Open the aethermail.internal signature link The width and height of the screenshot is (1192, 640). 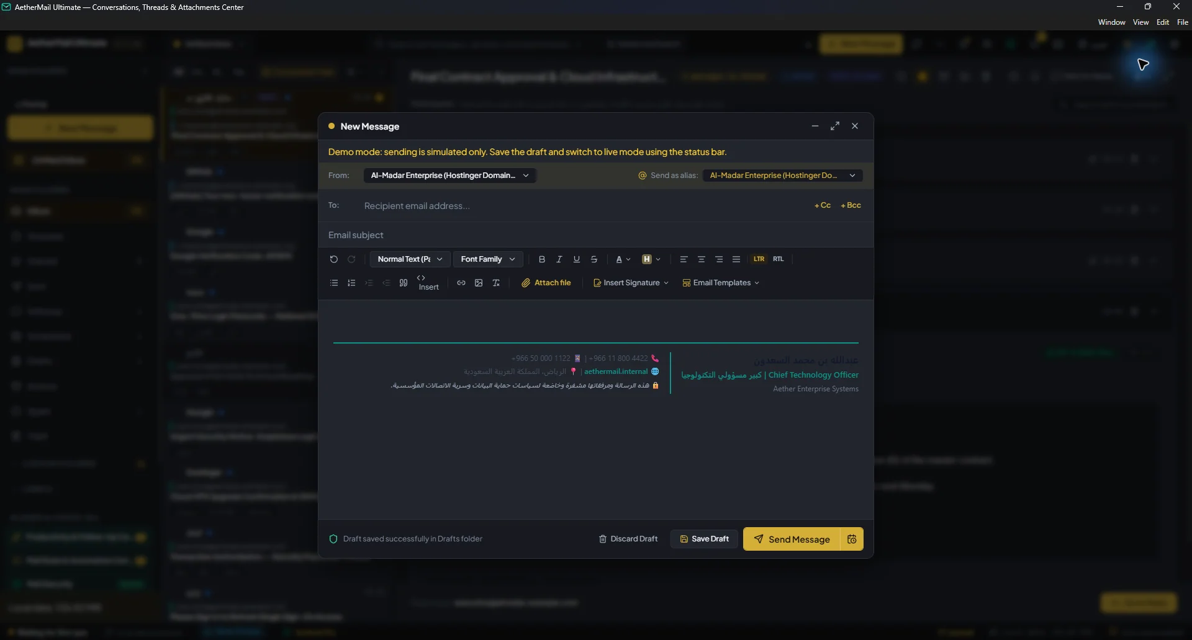coord(616,371)
